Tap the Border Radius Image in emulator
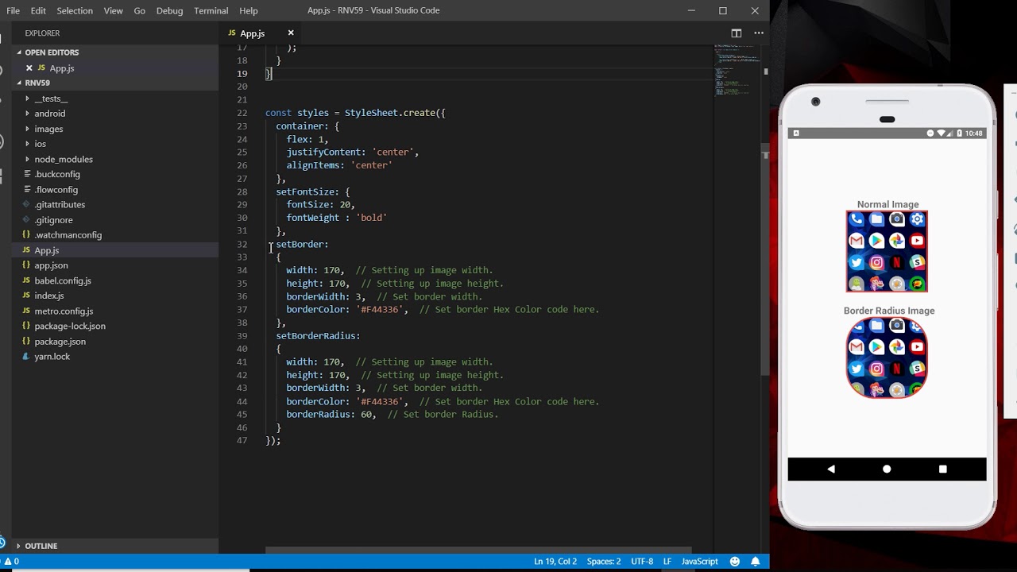Screen dimensions: 1017x572 tap(887, 357)
